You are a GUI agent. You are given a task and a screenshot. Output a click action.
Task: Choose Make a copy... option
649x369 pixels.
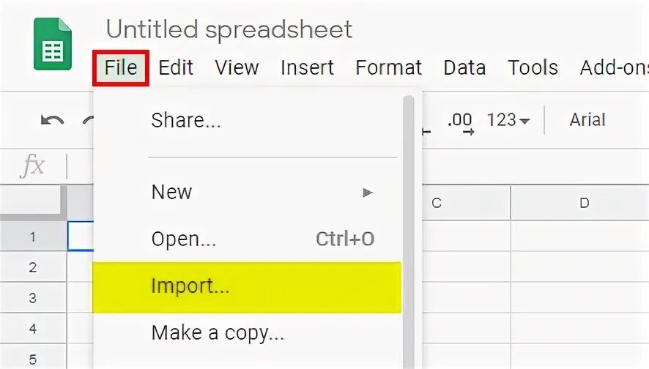click(217, 334)
